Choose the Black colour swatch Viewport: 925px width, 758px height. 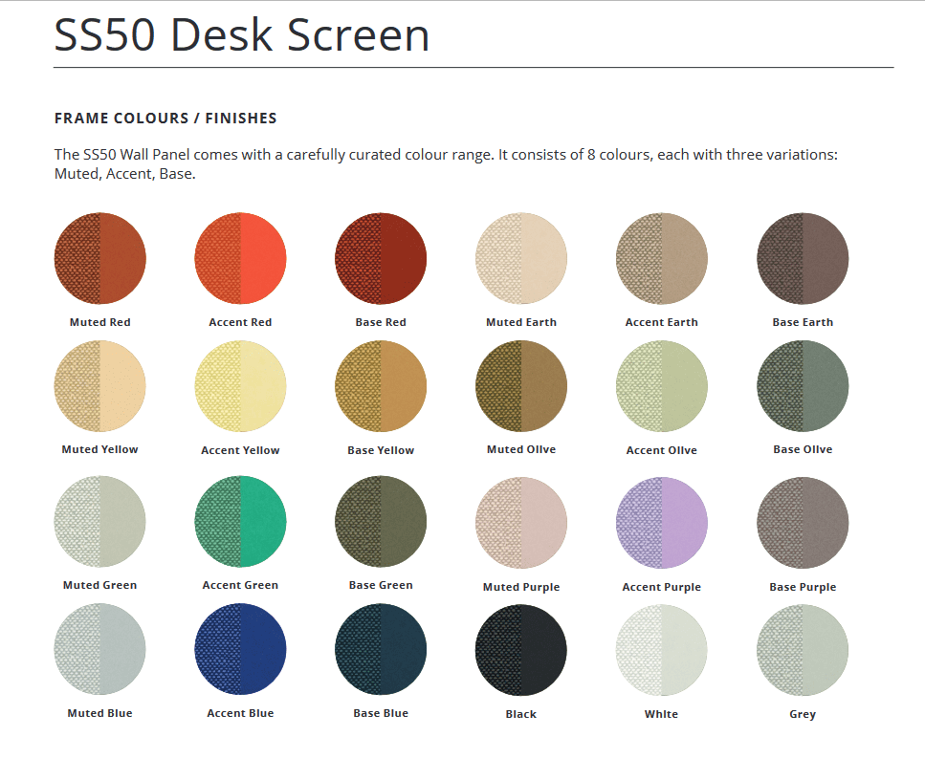521,650
